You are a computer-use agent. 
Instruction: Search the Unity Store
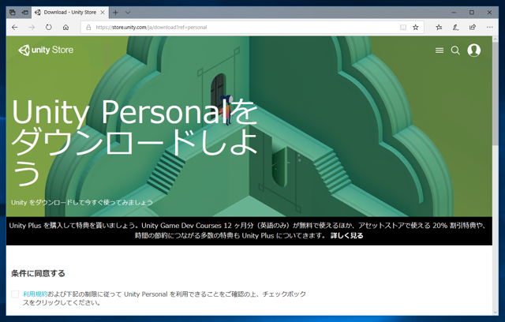455,51
